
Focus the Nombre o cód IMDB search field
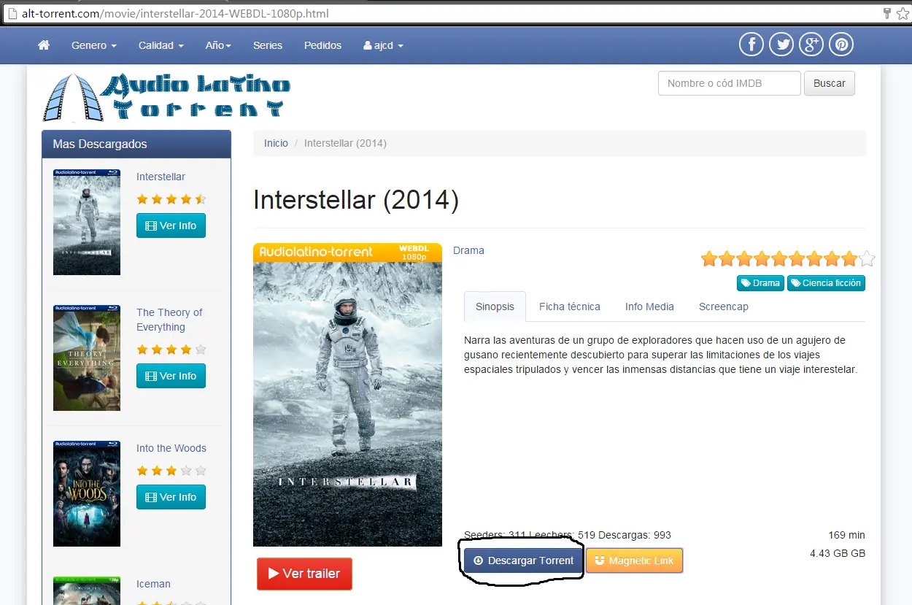[730, 83]
